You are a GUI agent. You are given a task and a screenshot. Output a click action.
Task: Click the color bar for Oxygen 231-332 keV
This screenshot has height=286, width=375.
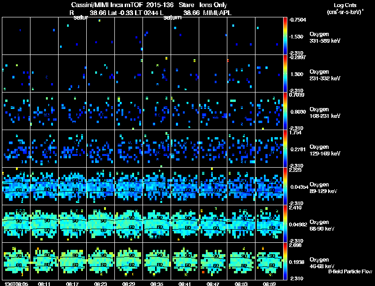(x=285, y=74)
